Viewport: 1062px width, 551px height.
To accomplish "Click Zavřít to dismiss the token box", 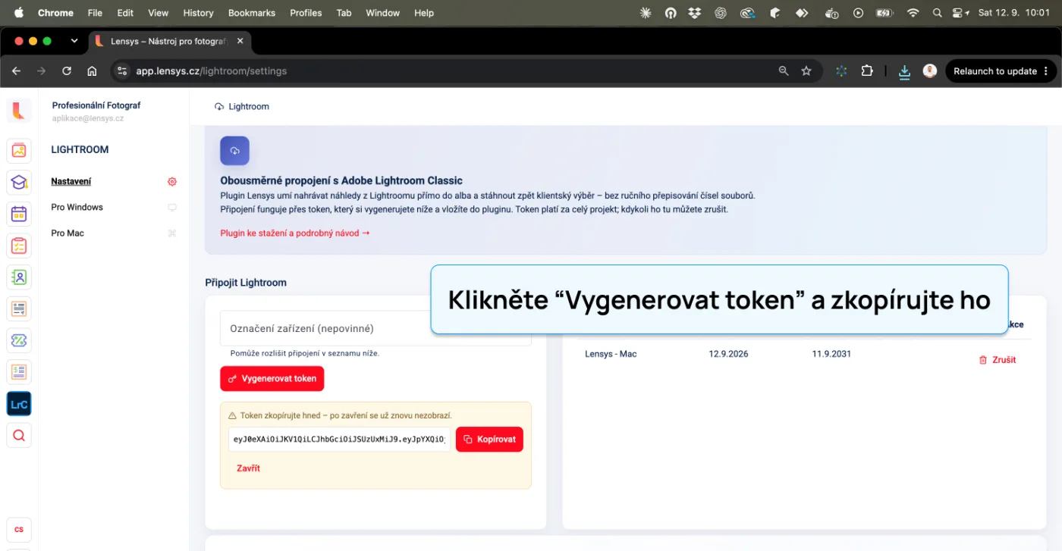I will [x=248, y=468].
